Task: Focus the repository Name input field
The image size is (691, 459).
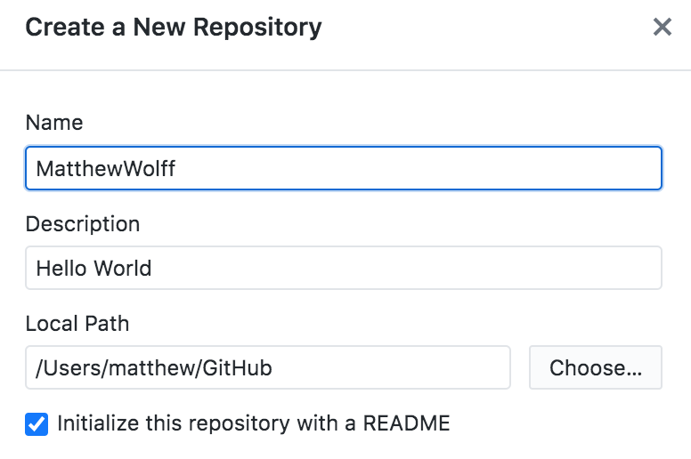Action: pyautogui.click(x=343, y=168)
